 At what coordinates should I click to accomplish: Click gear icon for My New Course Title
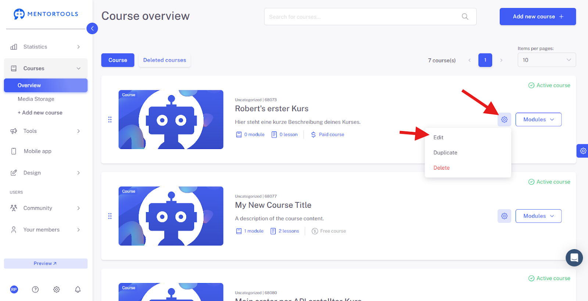click(x=504, y=216)
